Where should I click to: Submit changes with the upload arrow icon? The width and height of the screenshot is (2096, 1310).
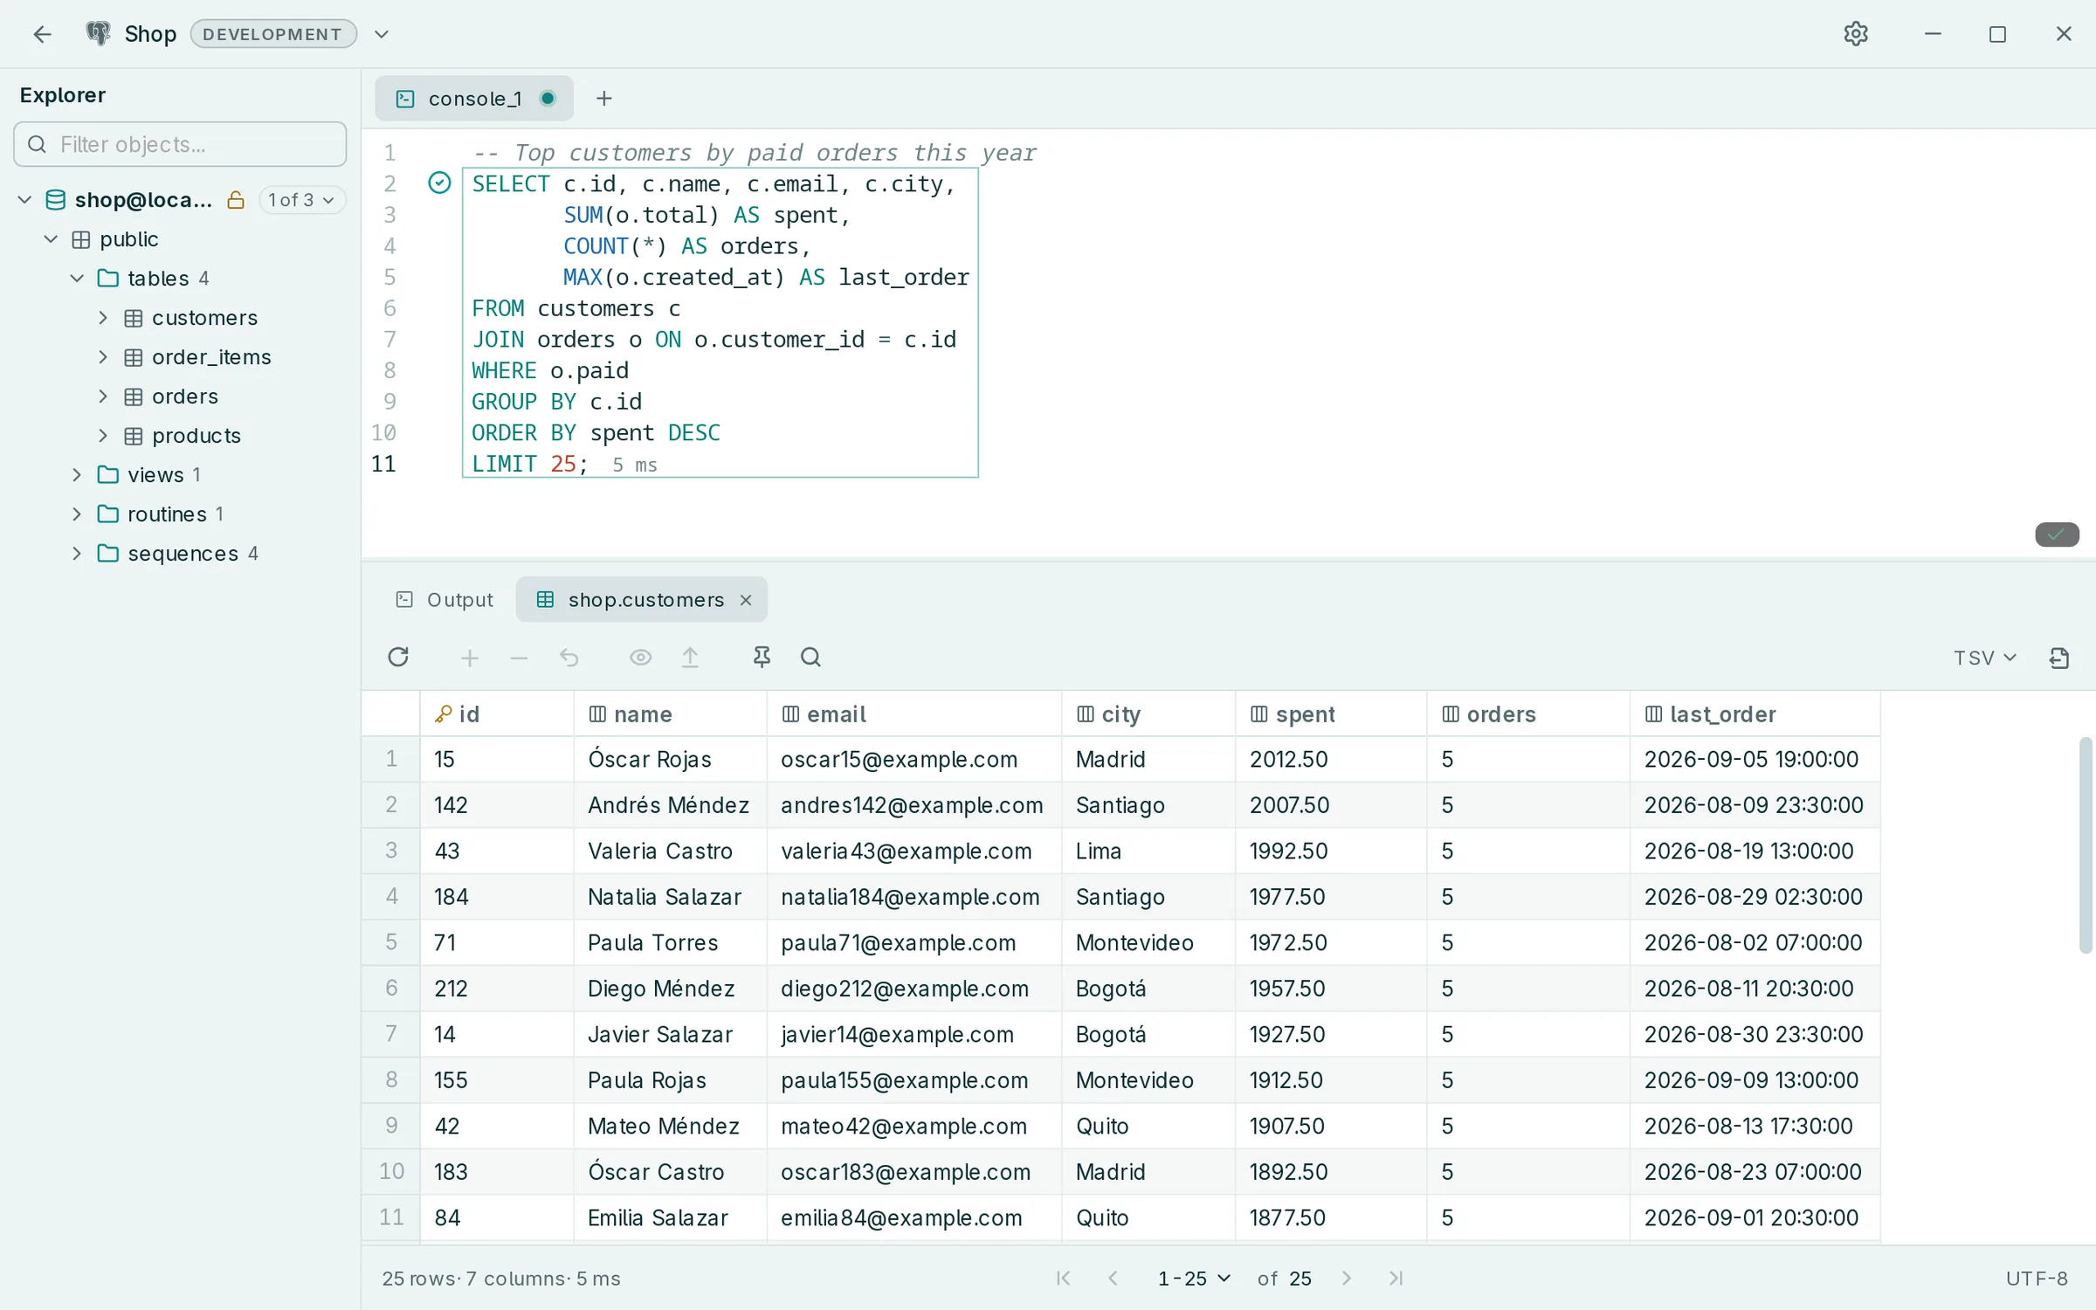(690, 658)
